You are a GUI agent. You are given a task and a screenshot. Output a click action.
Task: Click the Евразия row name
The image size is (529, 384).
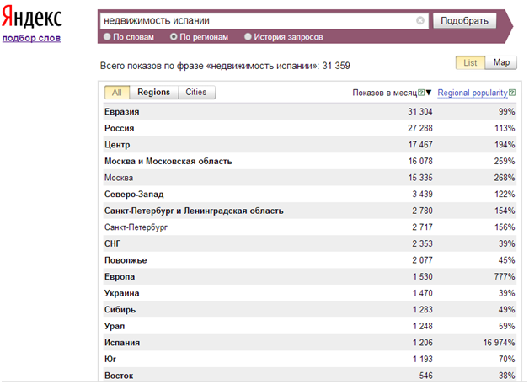coord(122,112)
